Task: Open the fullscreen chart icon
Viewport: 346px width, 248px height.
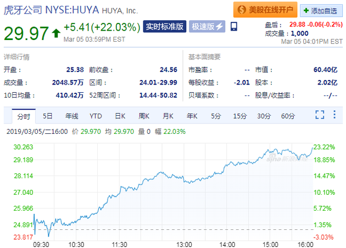Action: pyautogui.click(x=320, y=115)
